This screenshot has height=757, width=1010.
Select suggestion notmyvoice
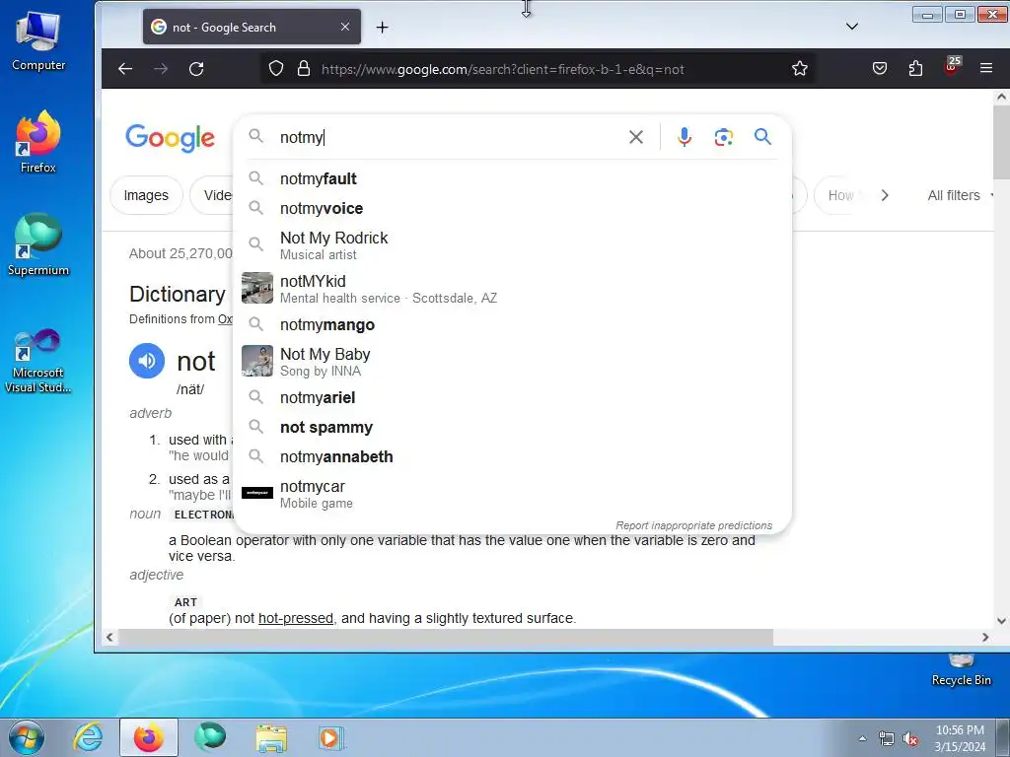(512, 209)
